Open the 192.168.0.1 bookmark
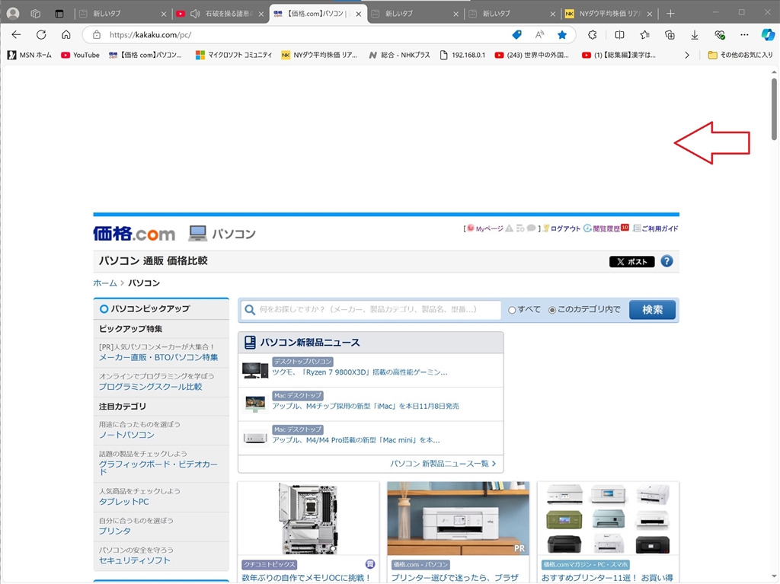 pos(462,56)
